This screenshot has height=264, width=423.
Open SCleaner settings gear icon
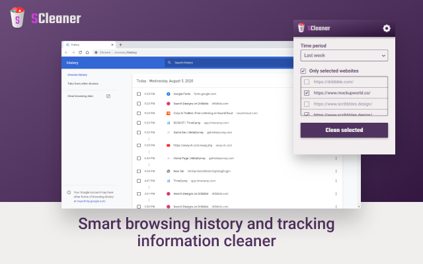point(386,28)
